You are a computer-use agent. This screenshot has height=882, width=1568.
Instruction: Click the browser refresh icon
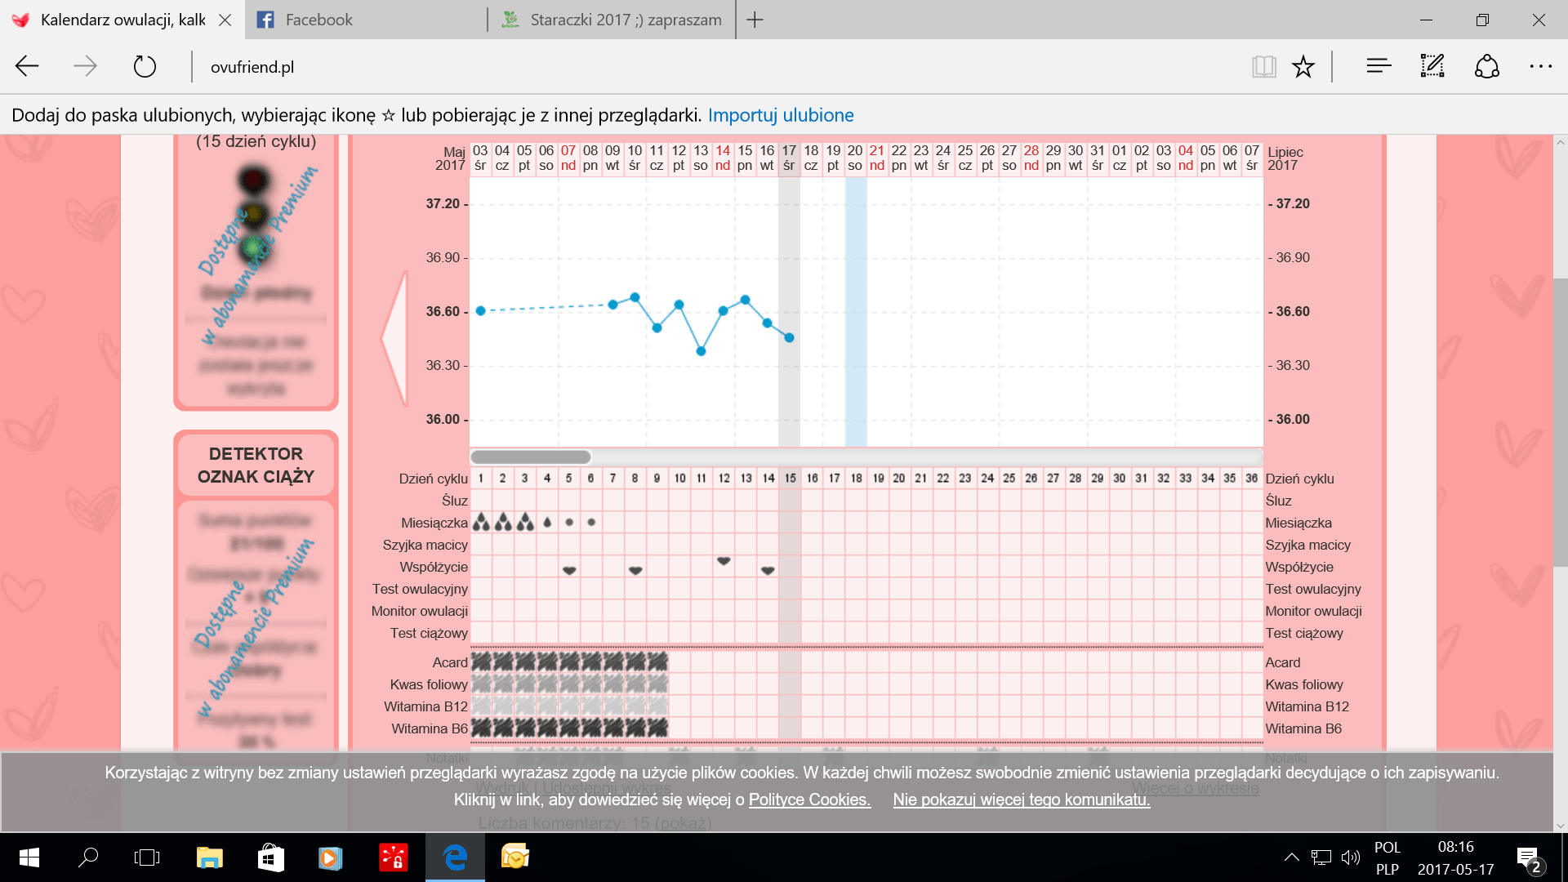coord(145,67)
